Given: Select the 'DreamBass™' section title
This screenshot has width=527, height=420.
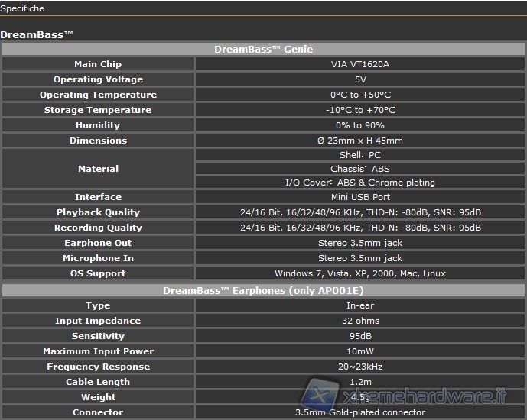Looking at the screenshot, I should [36, 34].
